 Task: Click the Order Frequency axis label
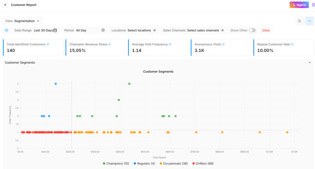coord(10,115)
